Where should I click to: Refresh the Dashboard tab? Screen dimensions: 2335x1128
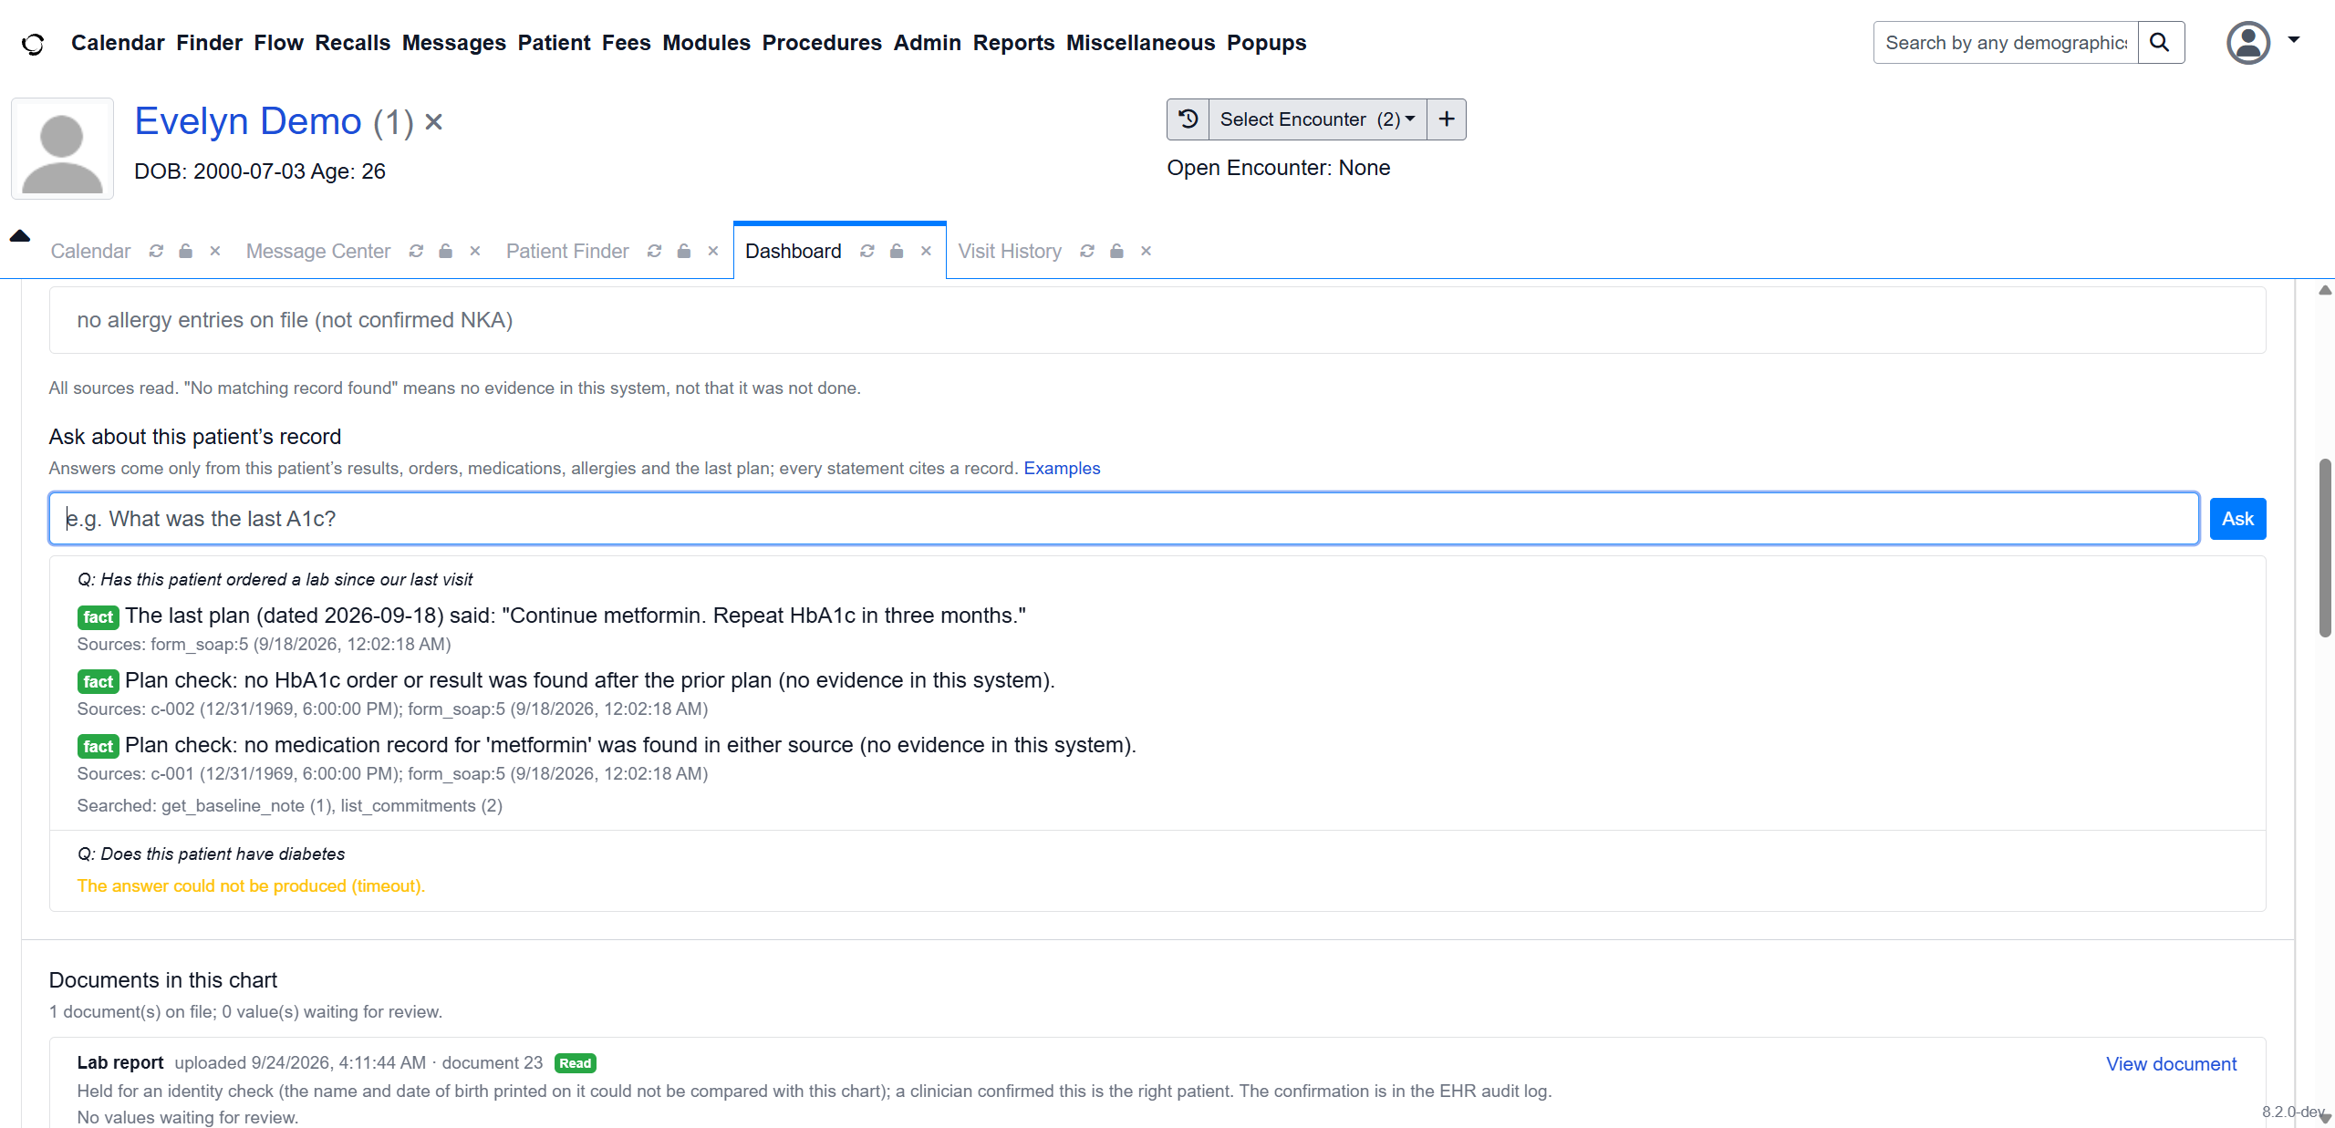pyautogui.click(x=867, y=251)
